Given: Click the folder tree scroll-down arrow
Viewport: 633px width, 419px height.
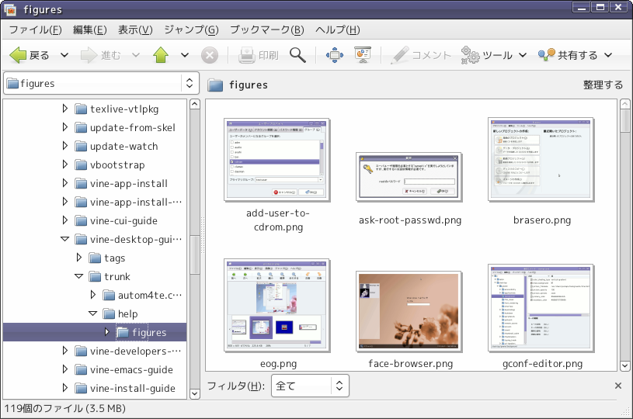Looking at the screenshot, I should pyautogui.click(x=195, y=393).
